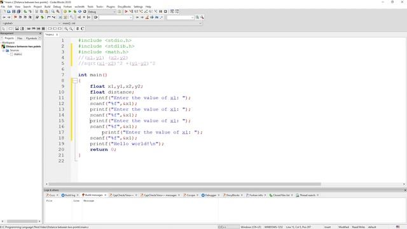Open the Build menu
The width and height of the screenshot is (407, 229).
tap(48, 6)
